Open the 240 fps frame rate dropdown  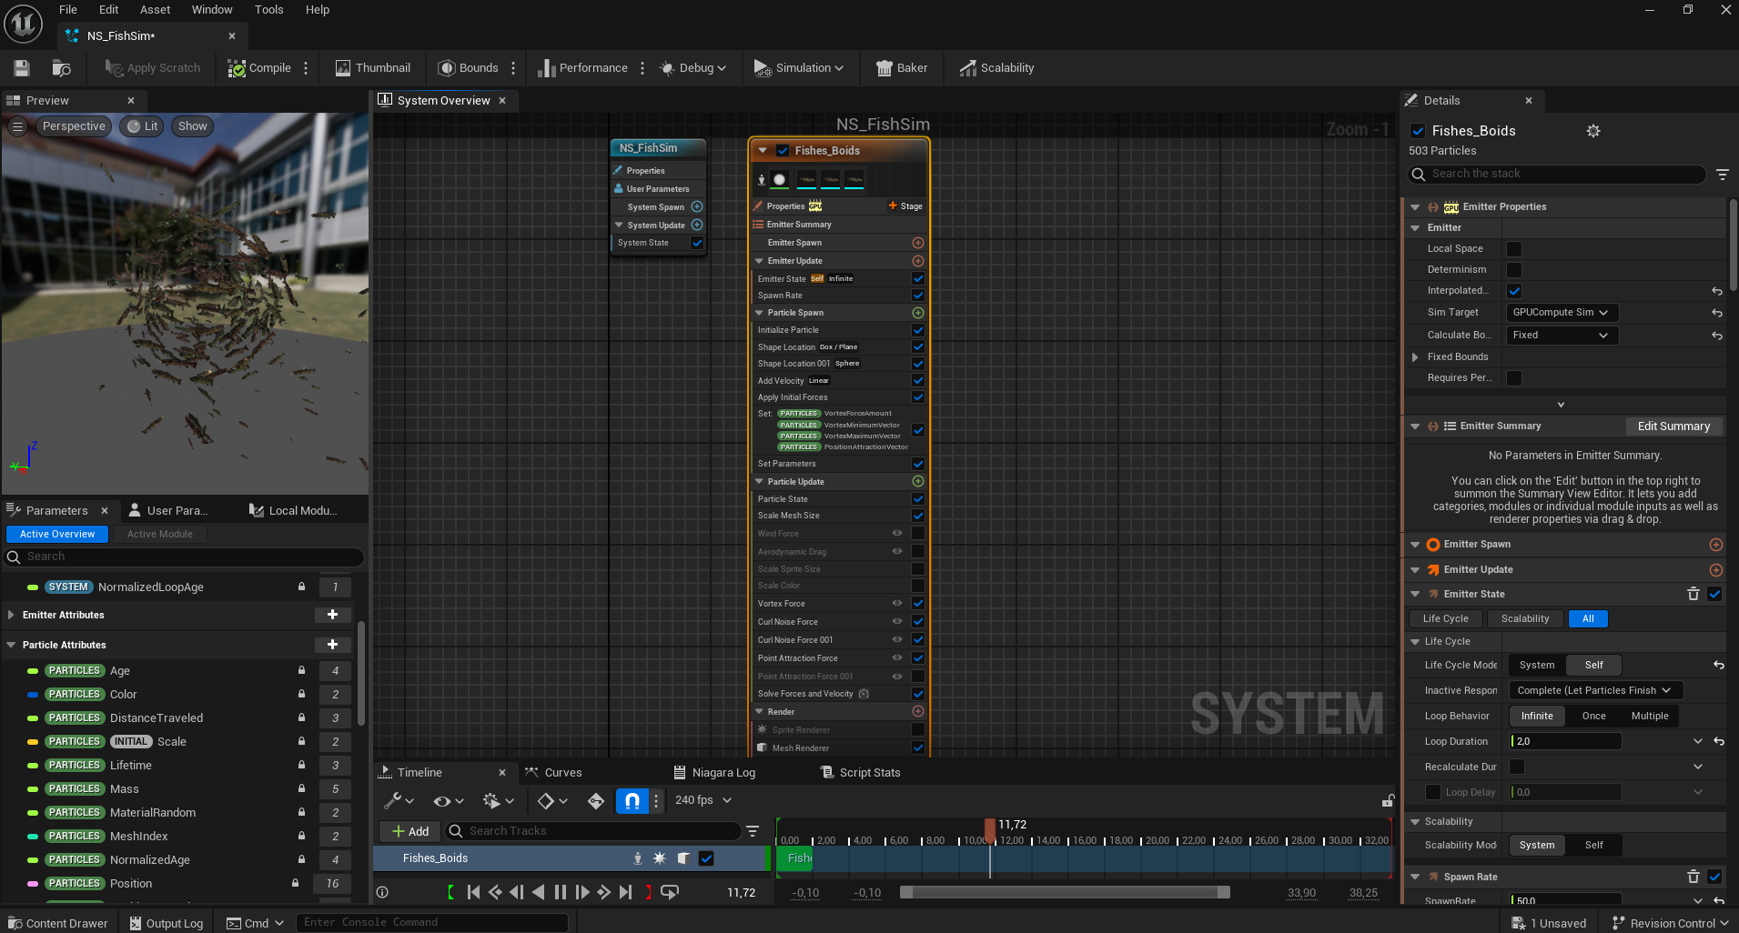703,800
